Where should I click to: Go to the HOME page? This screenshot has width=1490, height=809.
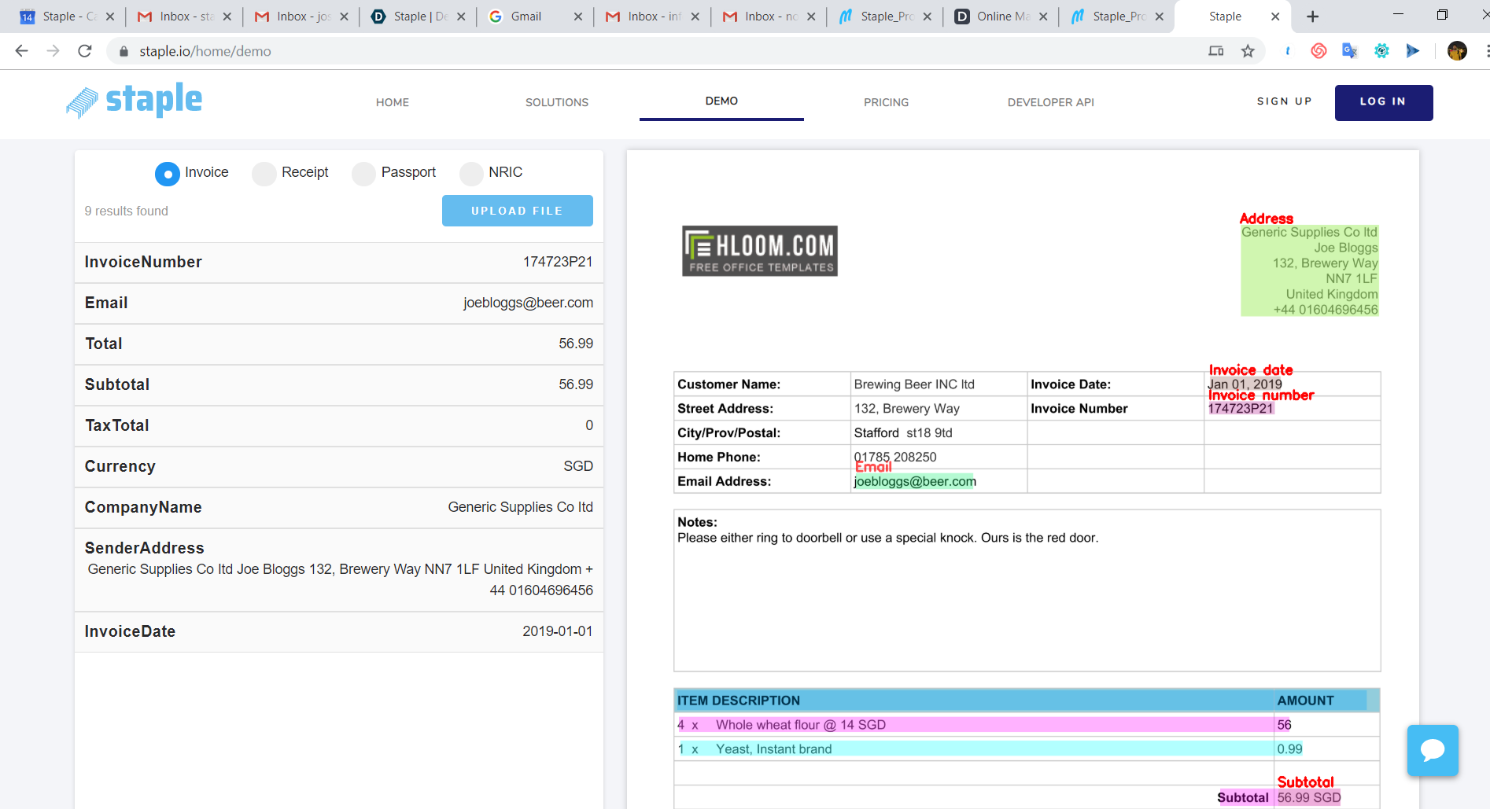393,102
